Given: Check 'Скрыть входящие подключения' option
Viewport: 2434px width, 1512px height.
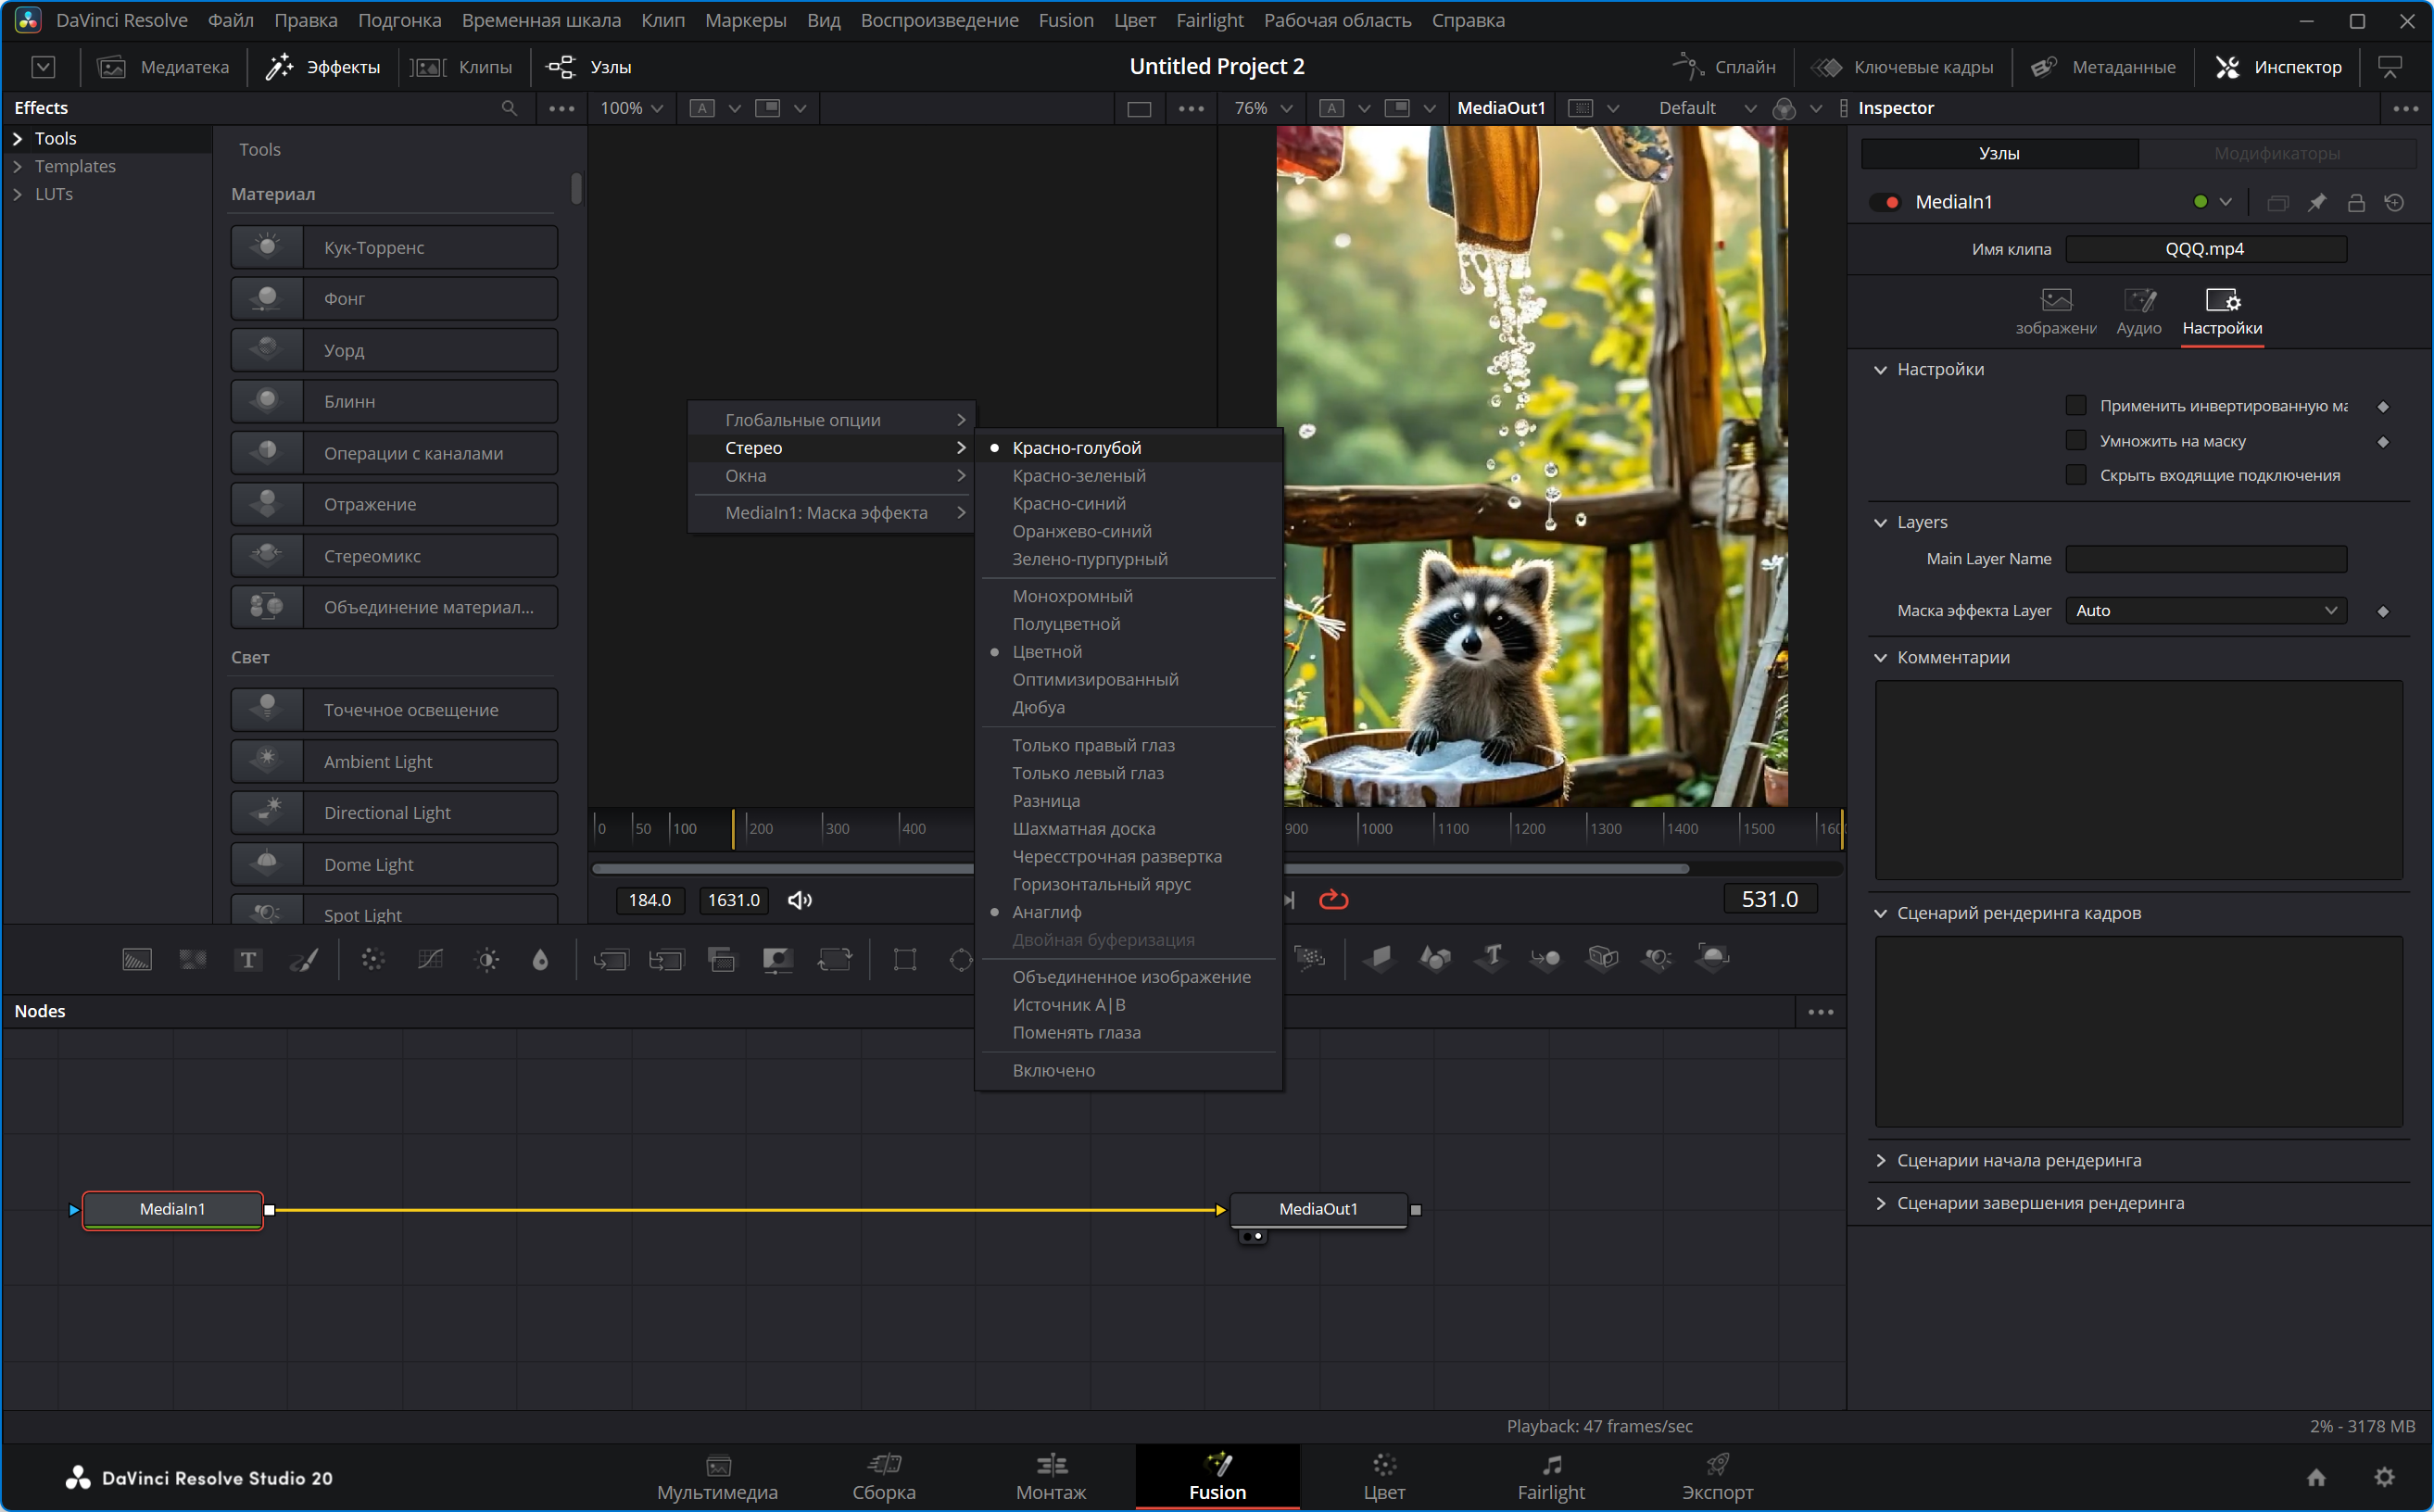Looking at the screenshot, I should pos(2076,475).
